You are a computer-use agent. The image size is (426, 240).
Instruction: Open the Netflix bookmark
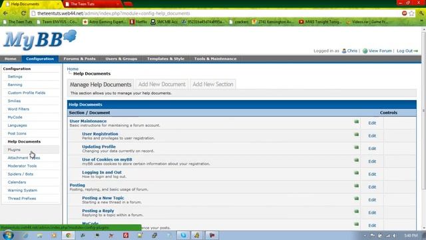(x=138, y=22)
